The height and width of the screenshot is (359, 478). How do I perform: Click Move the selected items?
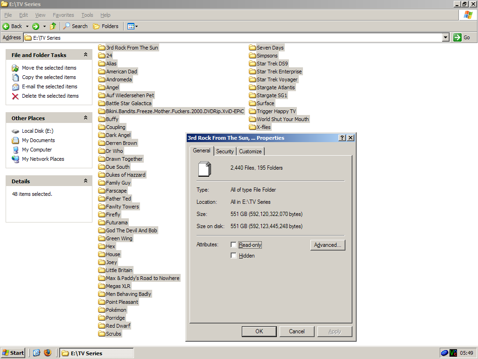pos(49,68)
